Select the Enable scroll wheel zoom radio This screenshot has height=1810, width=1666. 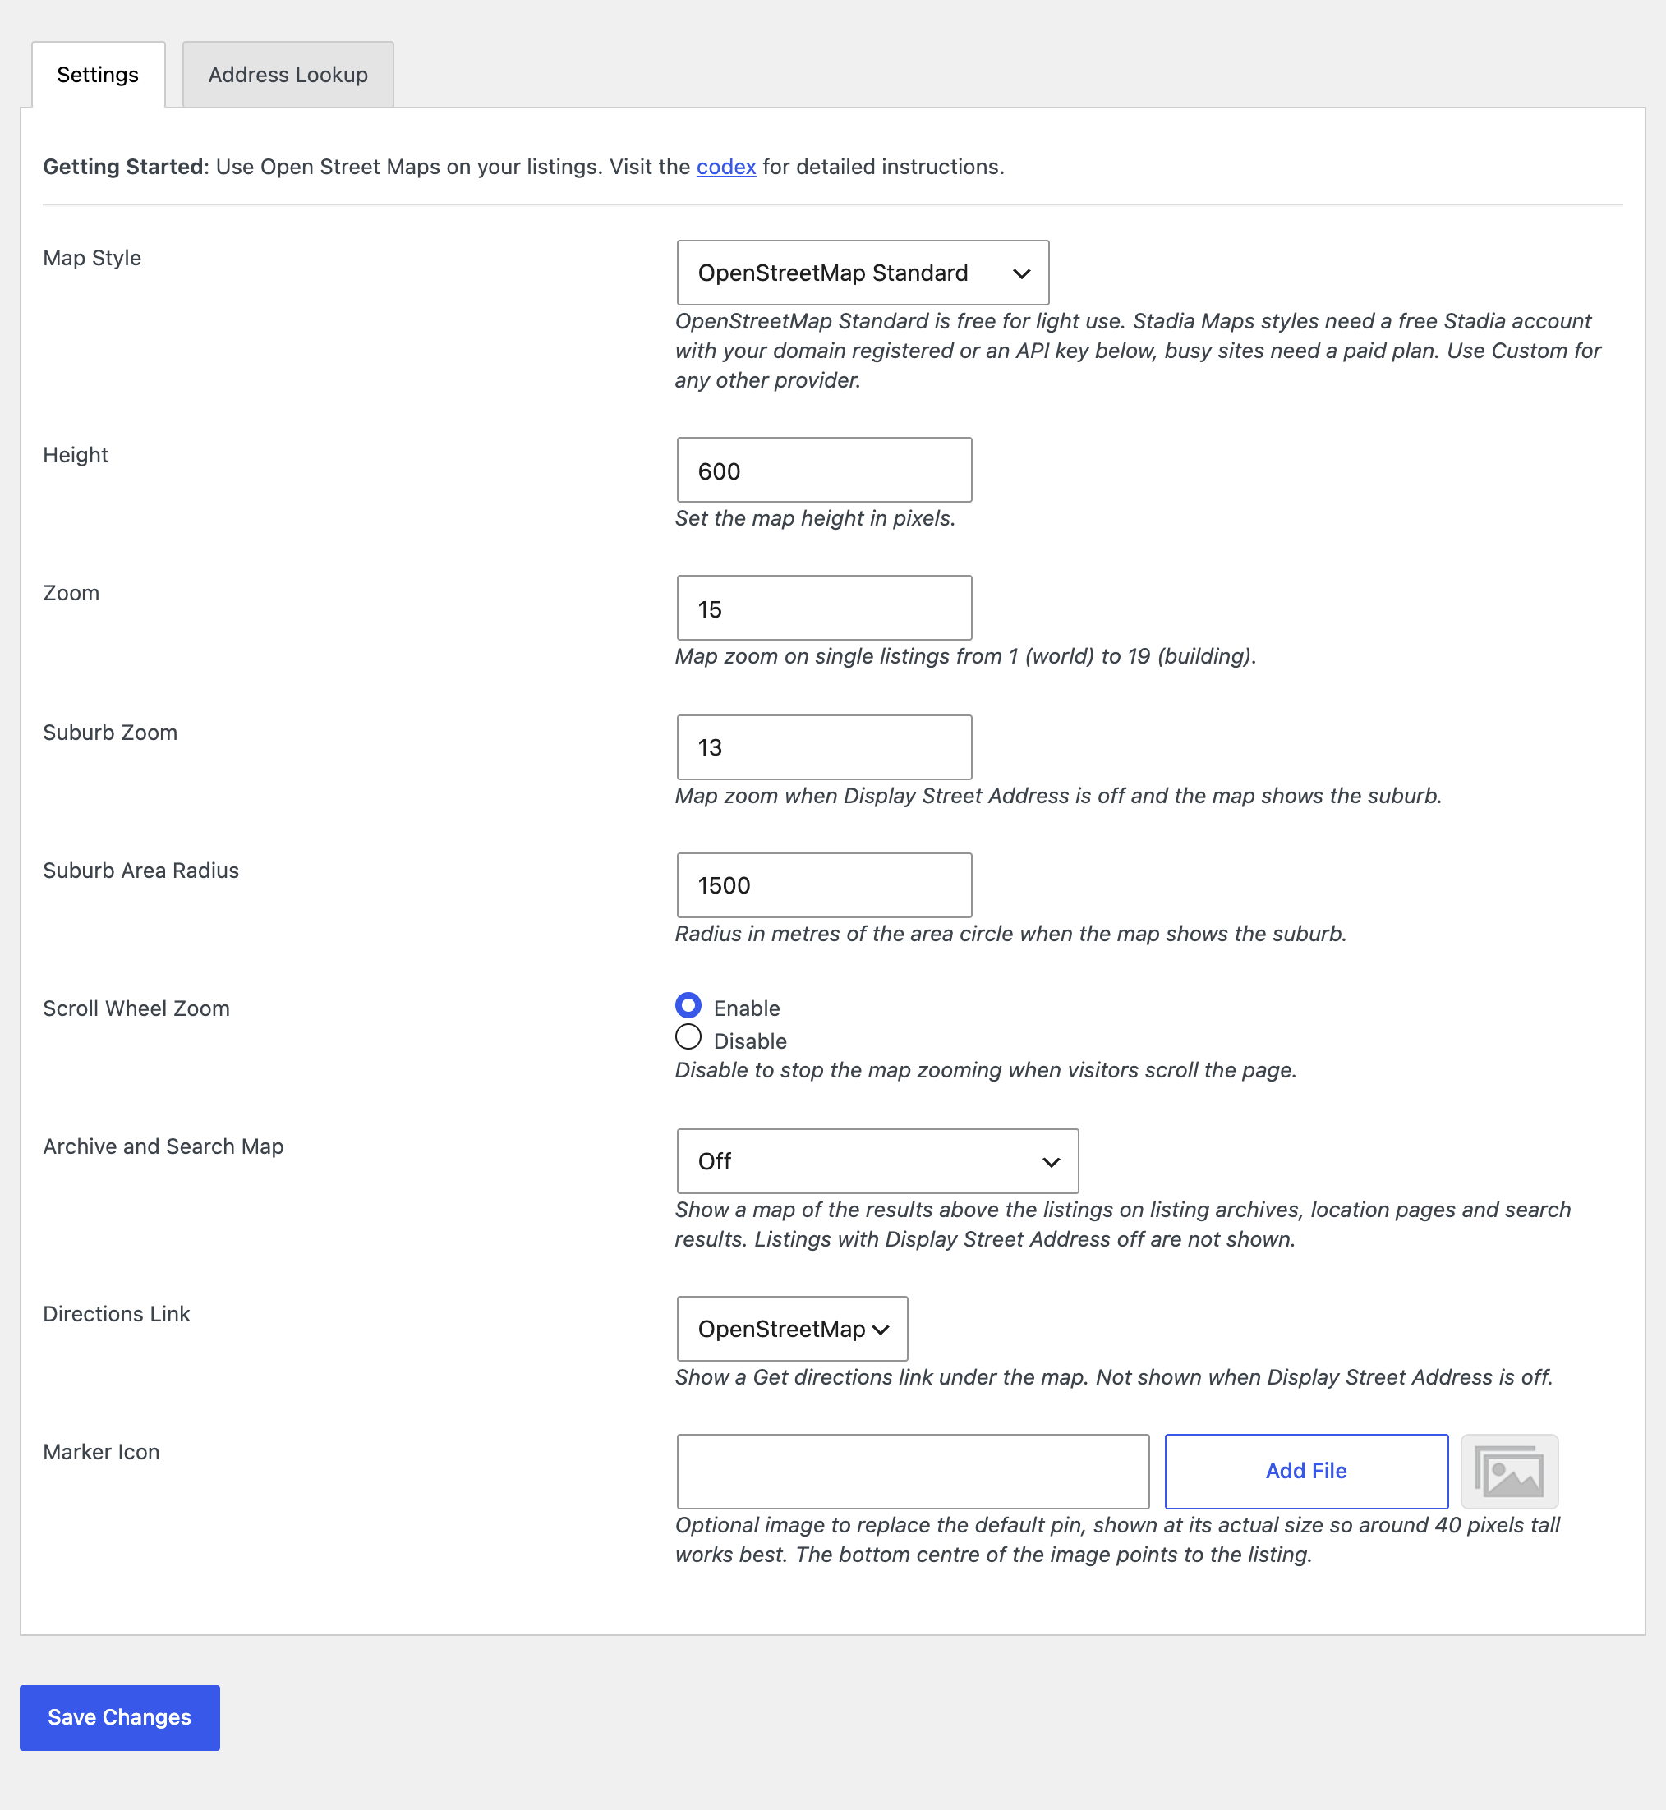click(x=688, y=1005)
